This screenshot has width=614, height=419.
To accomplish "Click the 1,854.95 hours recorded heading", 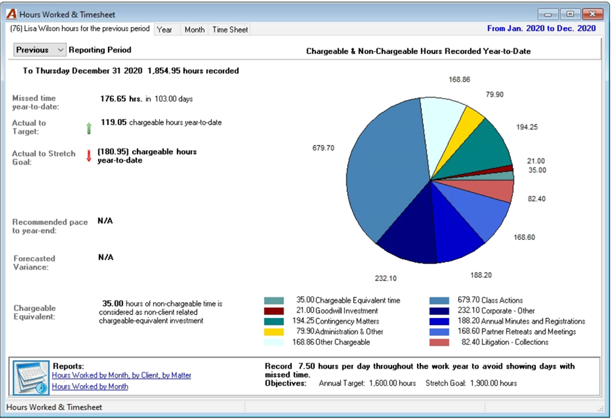I will coord(193,71).
